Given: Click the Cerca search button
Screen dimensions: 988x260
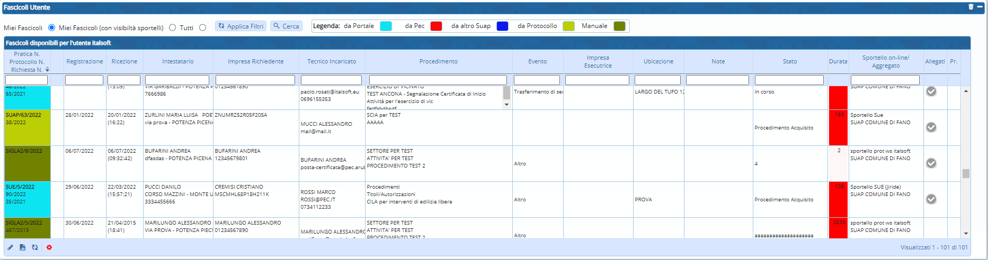Looking at the screenshot, I should tap(286, 26).
